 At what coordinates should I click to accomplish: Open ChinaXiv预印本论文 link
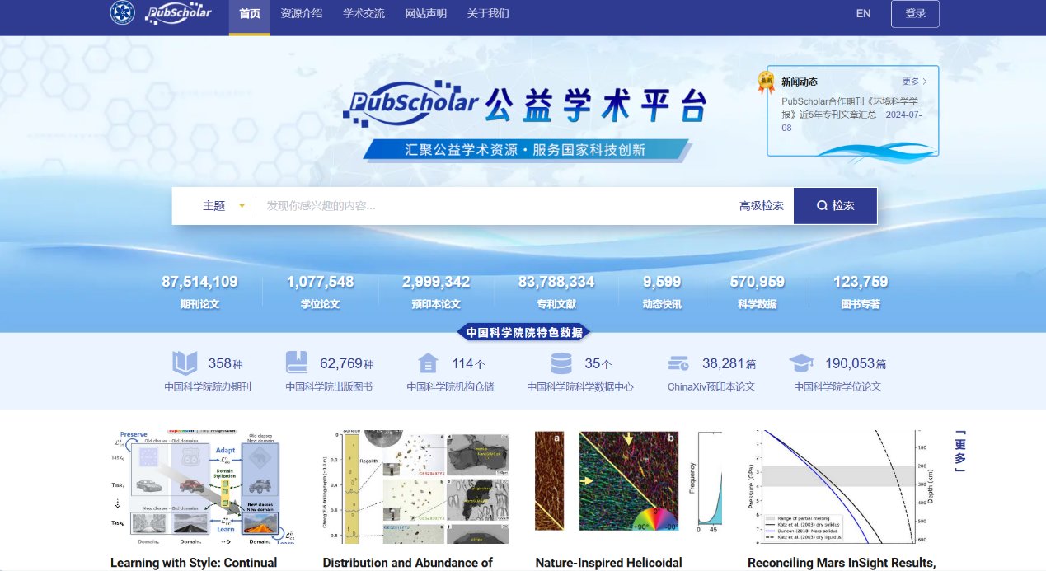711,386
